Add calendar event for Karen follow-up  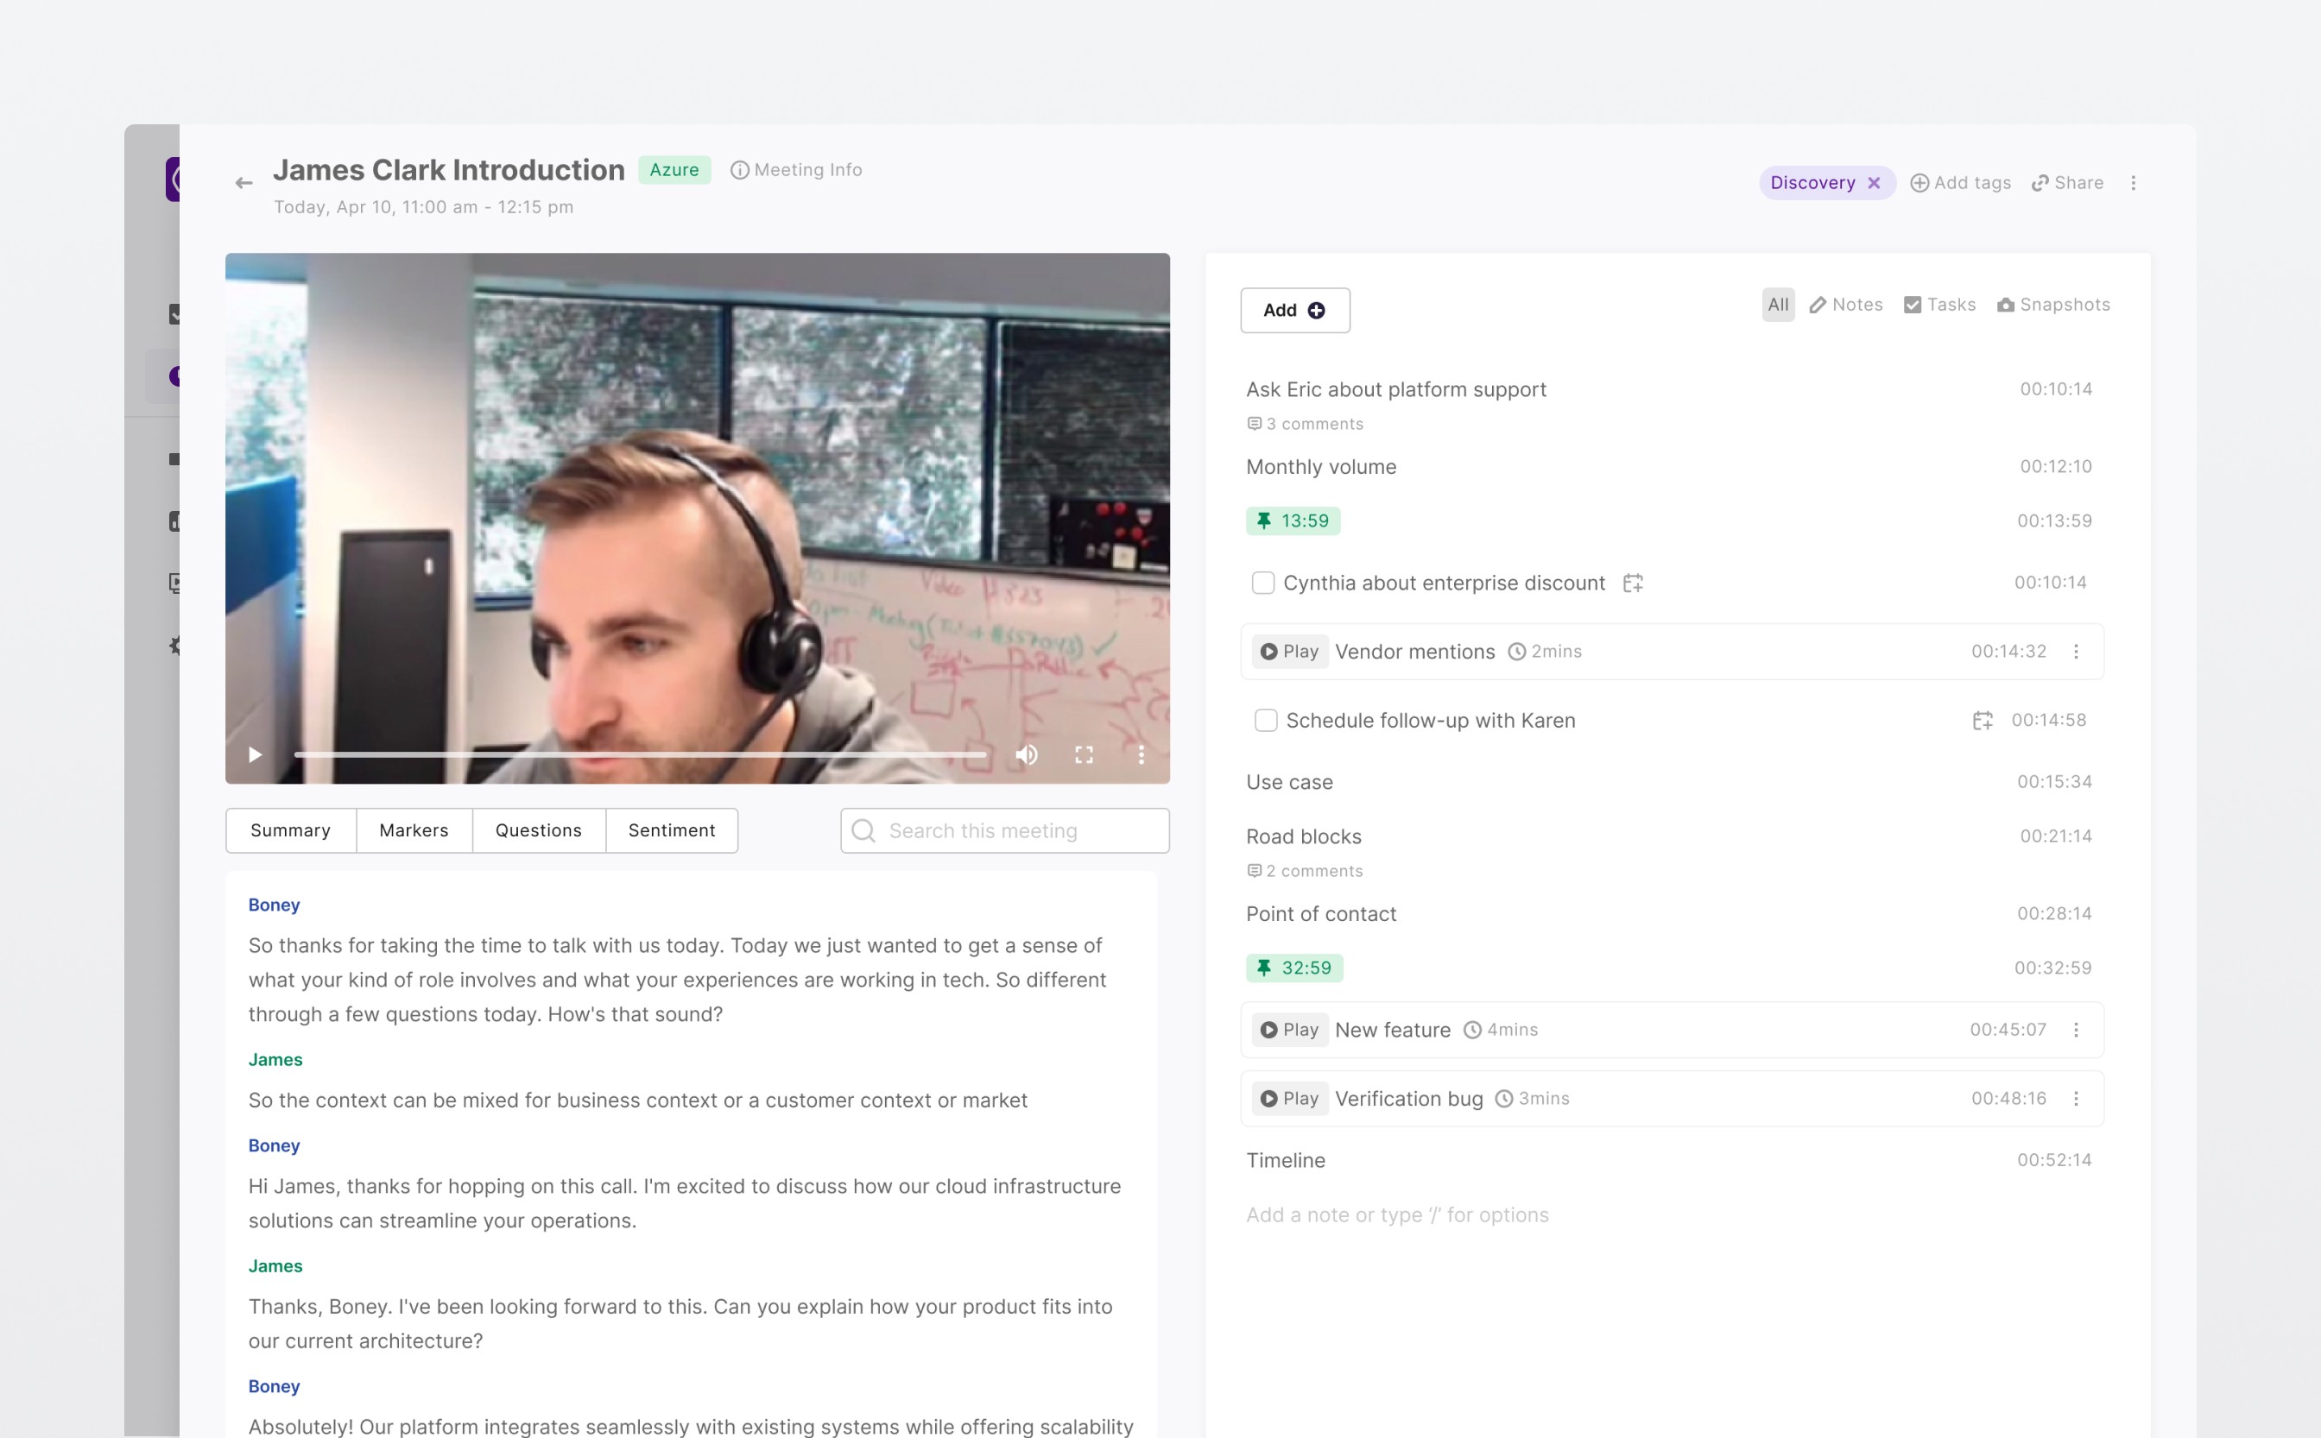(x=1982, y=720)
